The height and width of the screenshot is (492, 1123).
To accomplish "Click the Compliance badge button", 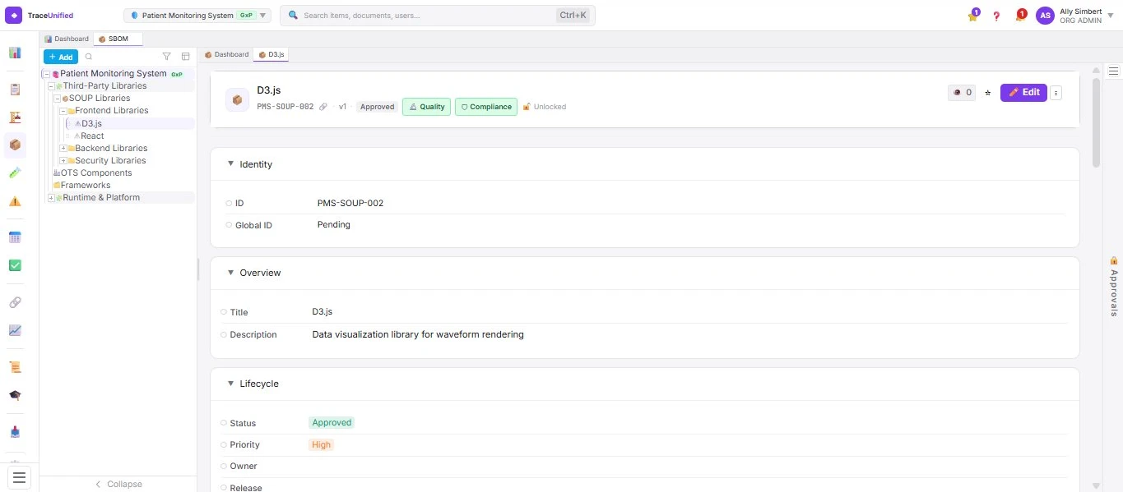I will tap(485, 107).
